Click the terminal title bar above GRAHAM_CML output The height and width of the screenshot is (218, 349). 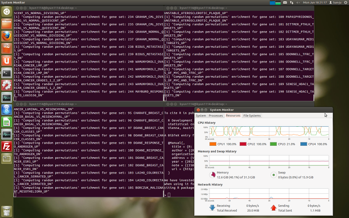pos(88,8)
